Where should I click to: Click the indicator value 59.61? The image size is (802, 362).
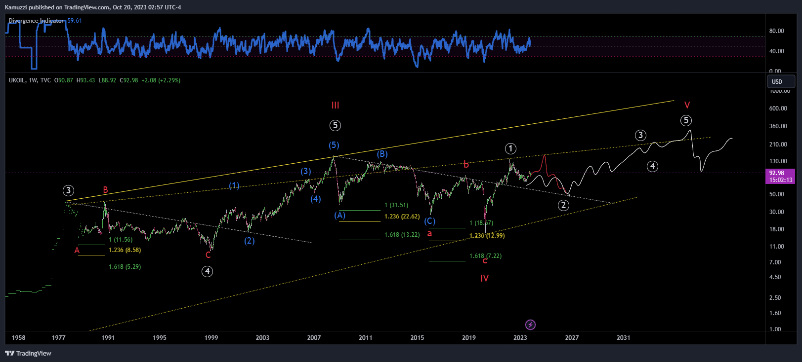pyautogui.click(x=75, y=21)
